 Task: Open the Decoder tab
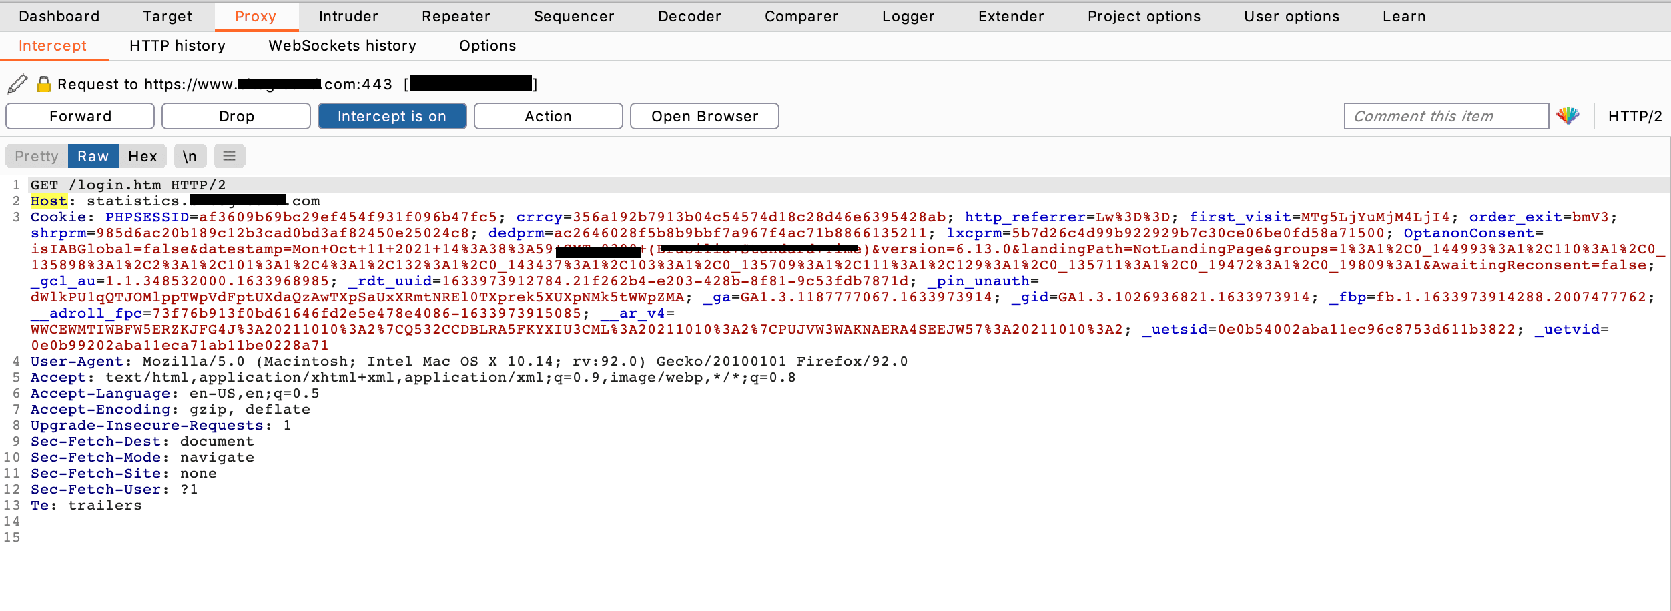[x=689, y=16]
